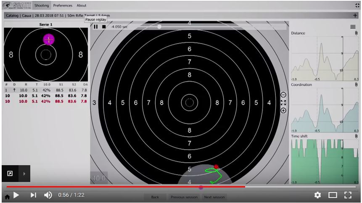Click the Distance graph paperclip icon
Image resolution: width=362 pixels, height=203 pixels.
(355, 33)
